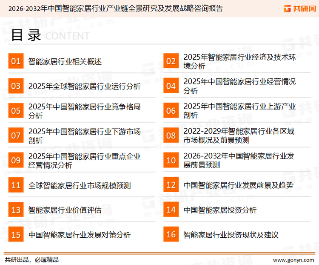The image size is (319, 265).
Task: Open 中国智能家居行业发展前景及趋势 entry
Action: click(x=238, y=185)
